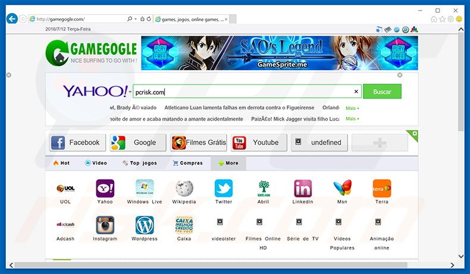
Task: Switch to the Compras tab
Action: click(188, 163)
